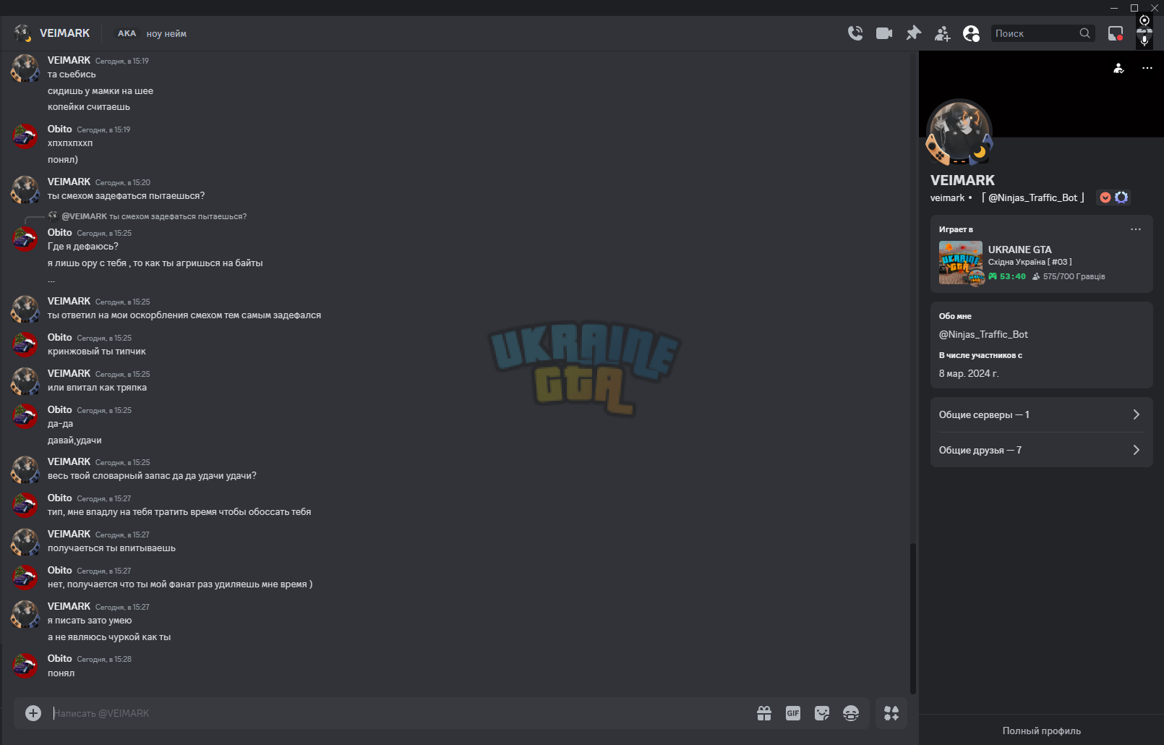Click message 'кринжовый ты типчик'

pos(97,352)
